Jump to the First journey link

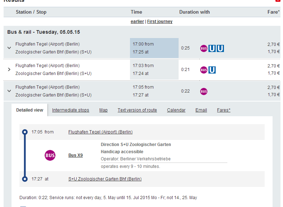(x=160, y=22)
